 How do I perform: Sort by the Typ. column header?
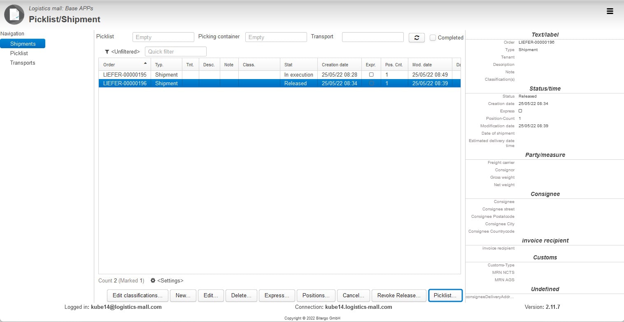(166, 65)
